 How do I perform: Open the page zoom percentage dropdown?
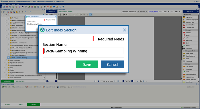click(x=129, y=81)
